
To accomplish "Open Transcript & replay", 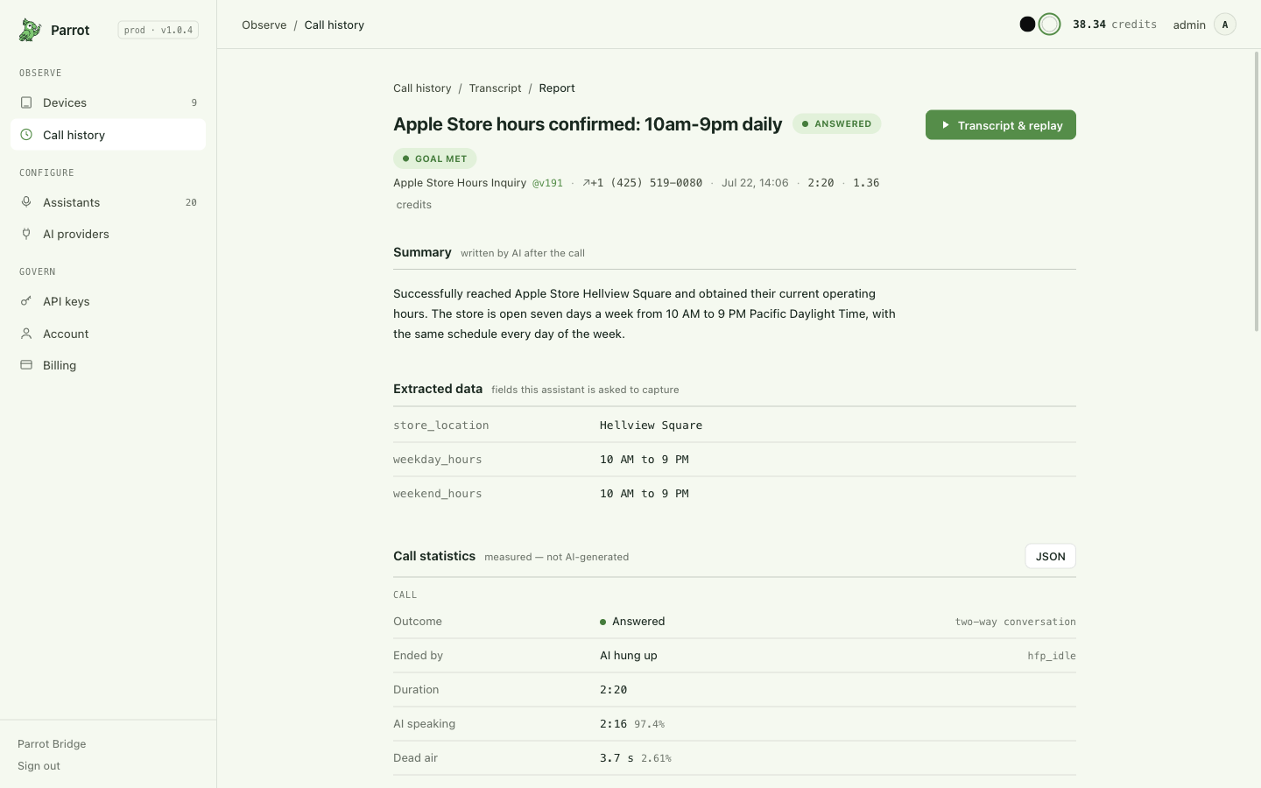I will pos(1000,125).
